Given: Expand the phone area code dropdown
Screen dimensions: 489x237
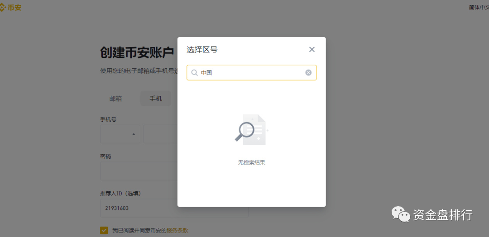Looking at the screenshot, I should pos(120,134).
